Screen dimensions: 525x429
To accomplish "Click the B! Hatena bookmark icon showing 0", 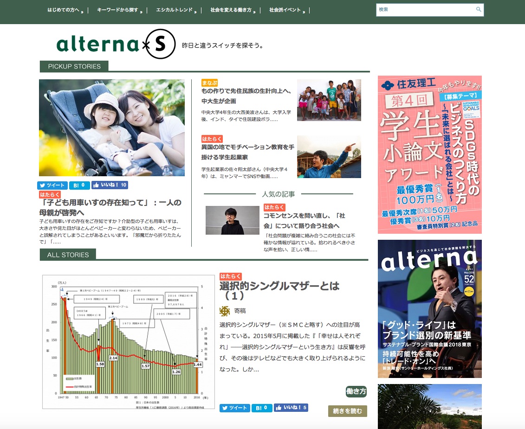I will (x=79, y=185).
